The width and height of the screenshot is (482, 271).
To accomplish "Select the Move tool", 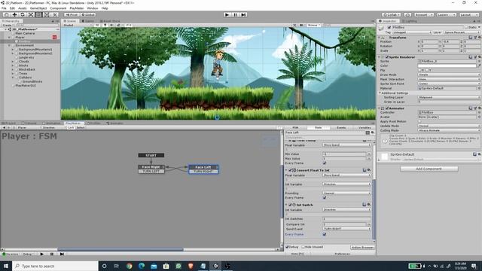I will tap(14, 15).
